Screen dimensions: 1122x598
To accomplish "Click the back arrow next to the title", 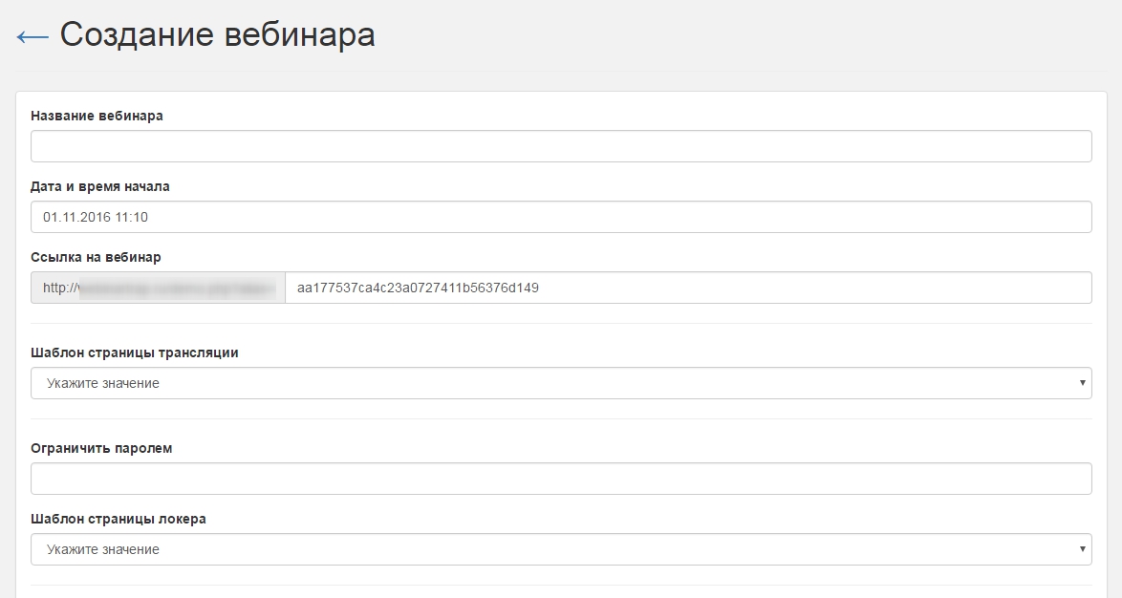I will tap(32, 36).
